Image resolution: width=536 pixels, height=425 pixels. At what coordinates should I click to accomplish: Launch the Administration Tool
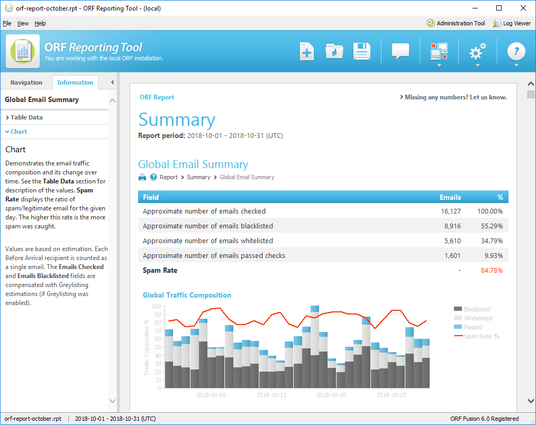(456, 23)
